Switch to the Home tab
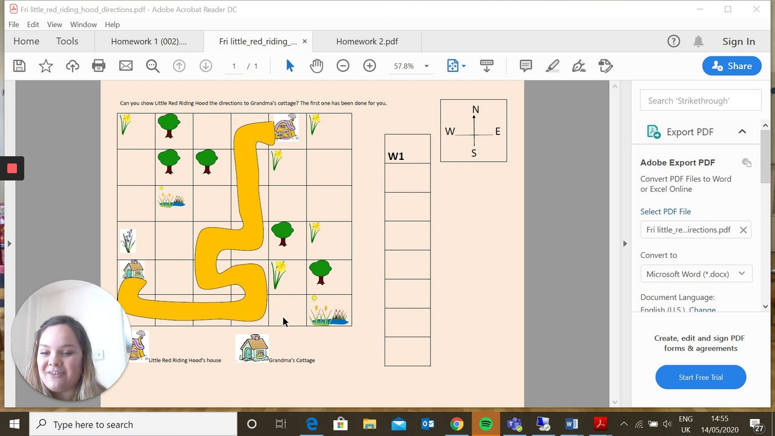775x436 pixels. point(26,41)
